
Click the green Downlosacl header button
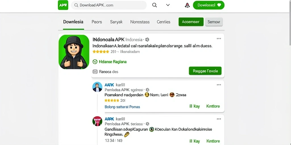tap(209, 5)
